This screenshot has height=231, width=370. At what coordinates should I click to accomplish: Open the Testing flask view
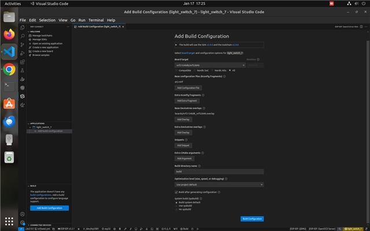[23, 70]
